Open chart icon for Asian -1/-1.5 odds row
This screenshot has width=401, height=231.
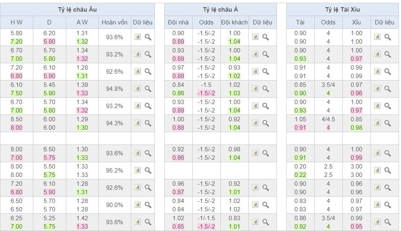pos(255,222)
